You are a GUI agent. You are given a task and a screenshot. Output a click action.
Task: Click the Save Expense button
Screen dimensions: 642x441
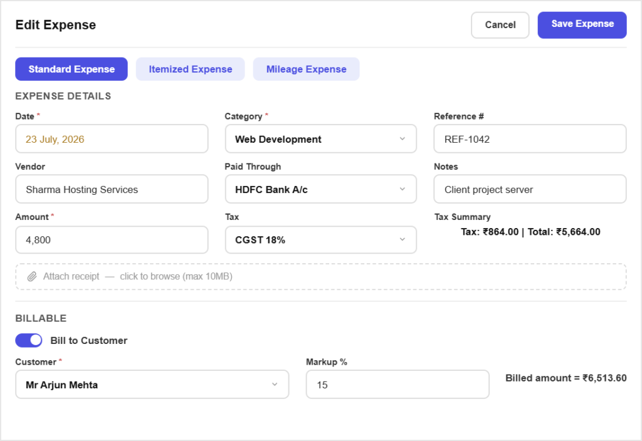point(582,25)
